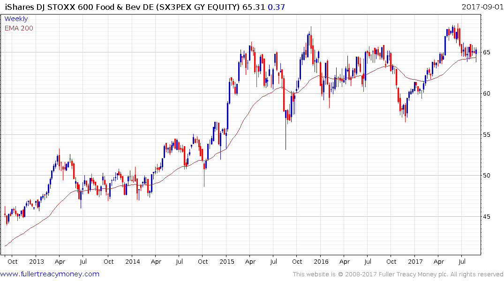This screenshot has height=281, width=504.
Task: Click the 45 price axis label
Action: 486,216
